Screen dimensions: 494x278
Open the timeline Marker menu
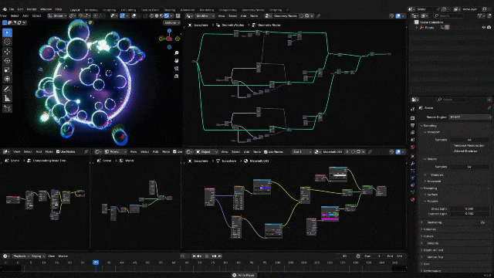pyautogui.click(x=63, y=256)
